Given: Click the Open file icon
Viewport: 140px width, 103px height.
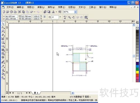Looking at the screenshot, I should 8,12.
